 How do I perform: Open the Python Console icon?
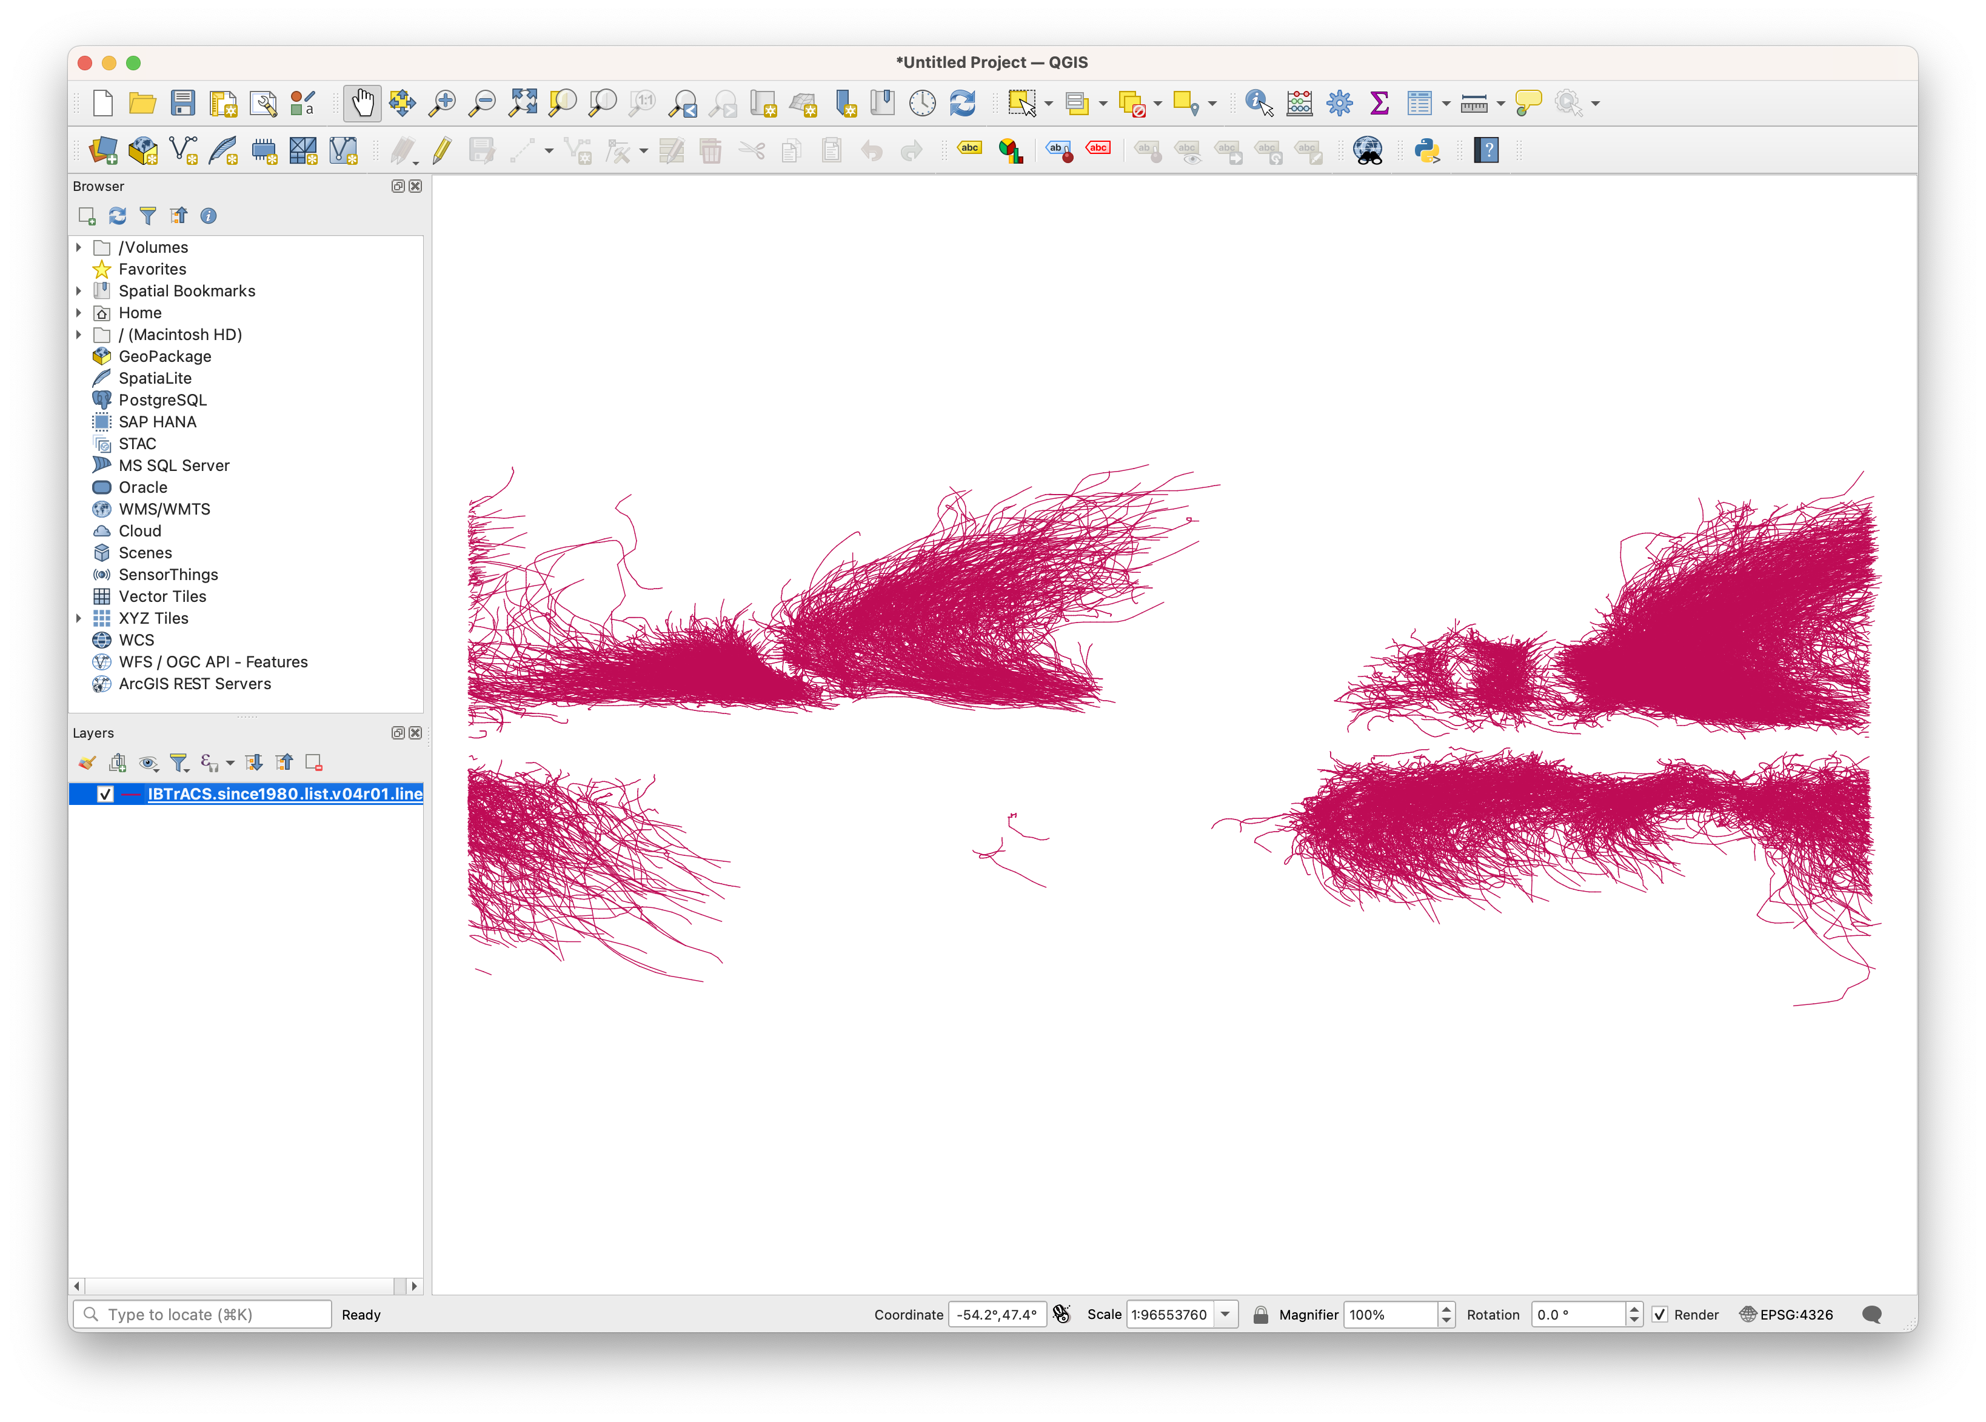(x=1426, y=150)
